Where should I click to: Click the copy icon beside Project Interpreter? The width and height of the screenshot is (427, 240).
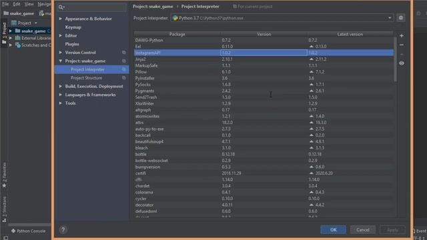click(x=124, y=69)
